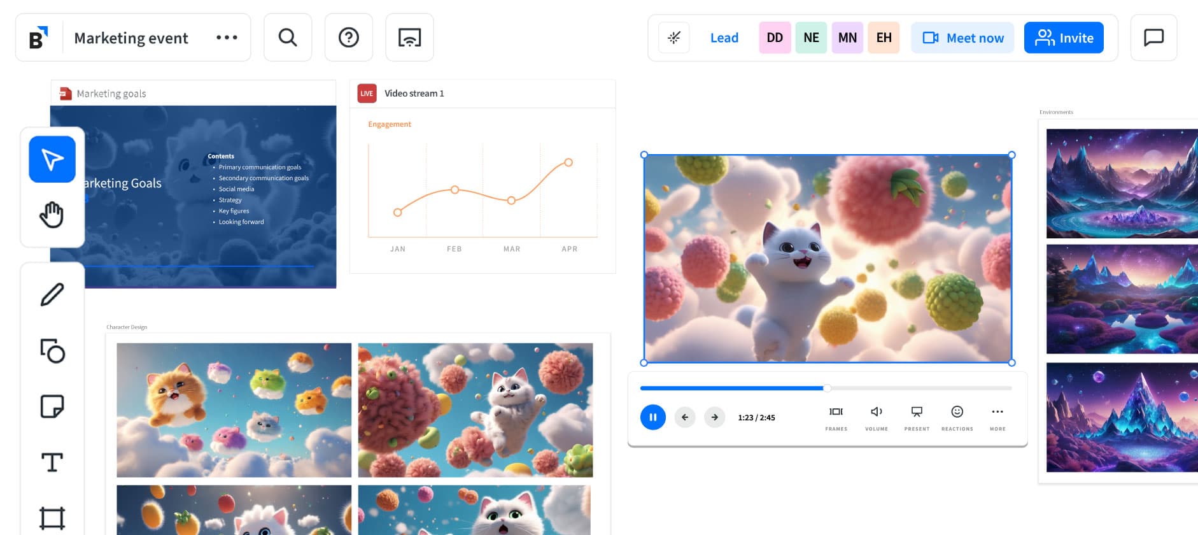Click the laser pointer spark icon
This screenshot has width=1198, height=535.
673,38
